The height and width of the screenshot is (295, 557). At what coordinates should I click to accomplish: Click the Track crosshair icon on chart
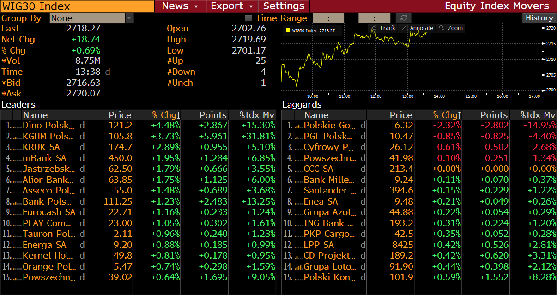click(374, 28)
